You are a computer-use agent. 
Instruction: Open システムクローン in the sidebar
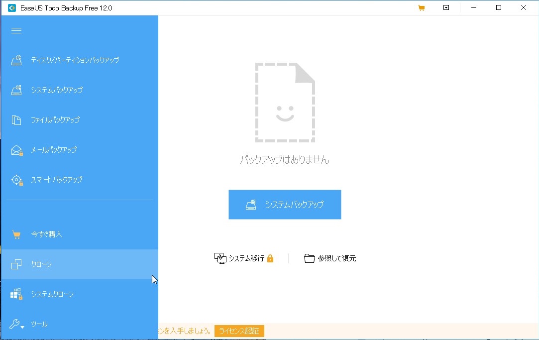point(80,294)
